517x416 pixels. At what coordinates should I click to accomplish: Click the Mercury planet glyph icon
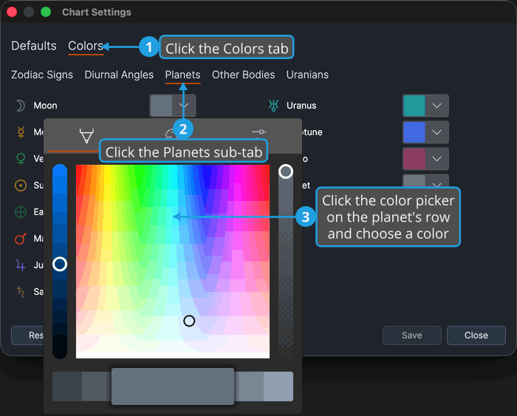coord(21,132)
